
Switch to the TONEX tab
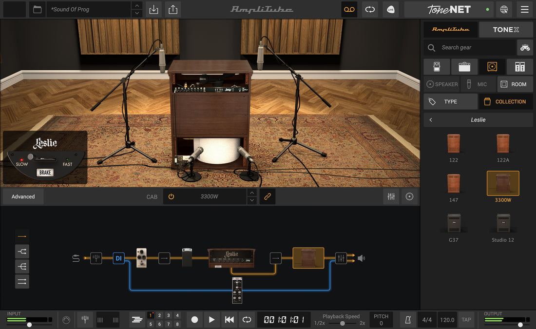506,29
